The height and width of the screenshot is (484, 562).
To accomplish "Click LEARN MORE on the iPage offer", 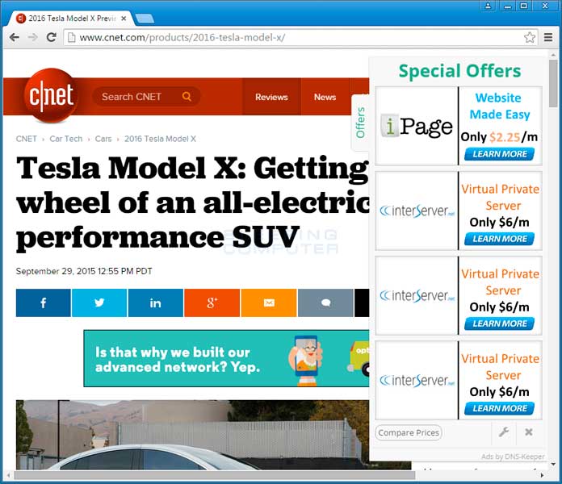I will pos(499,154).
